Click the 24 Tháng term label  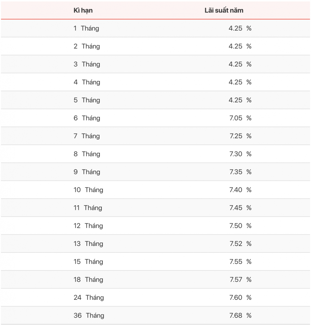(x=89, y=298)
